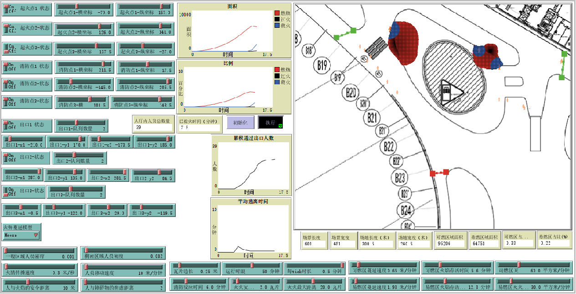Click the red exit marker near gate B23
Image resolution: width=576 pixels, height=294 pixels.
[439, 173]
